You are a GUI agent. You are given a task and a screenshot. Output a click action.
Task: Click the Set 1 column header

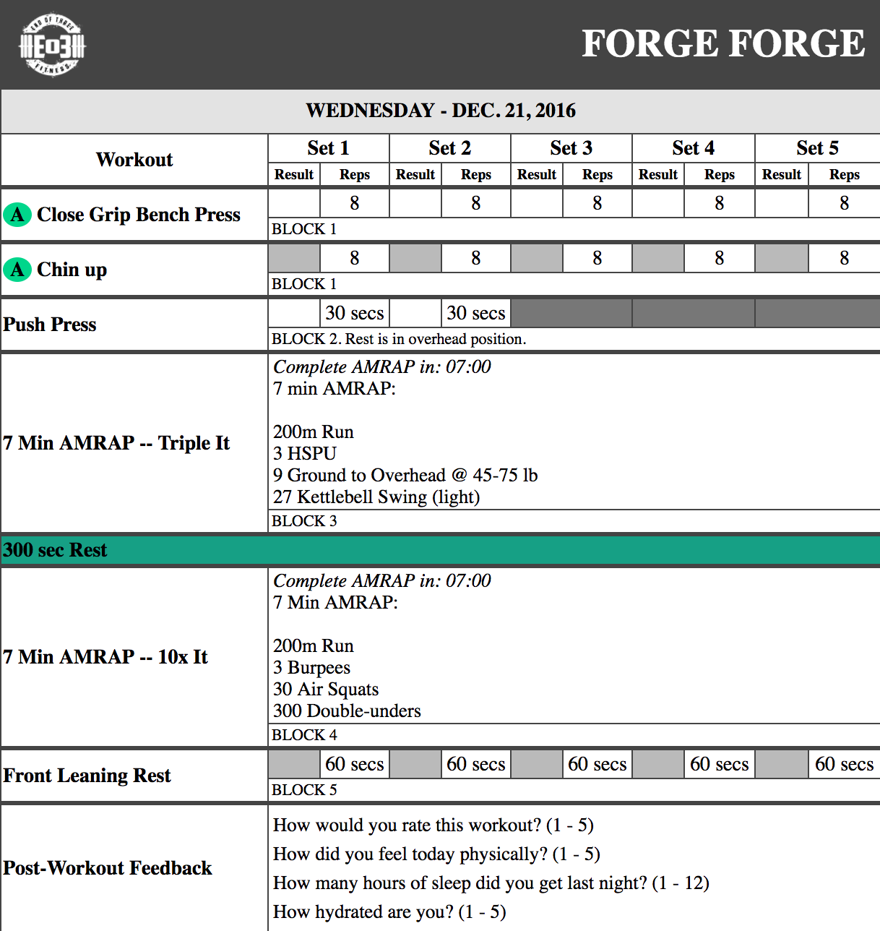(328, 148)
